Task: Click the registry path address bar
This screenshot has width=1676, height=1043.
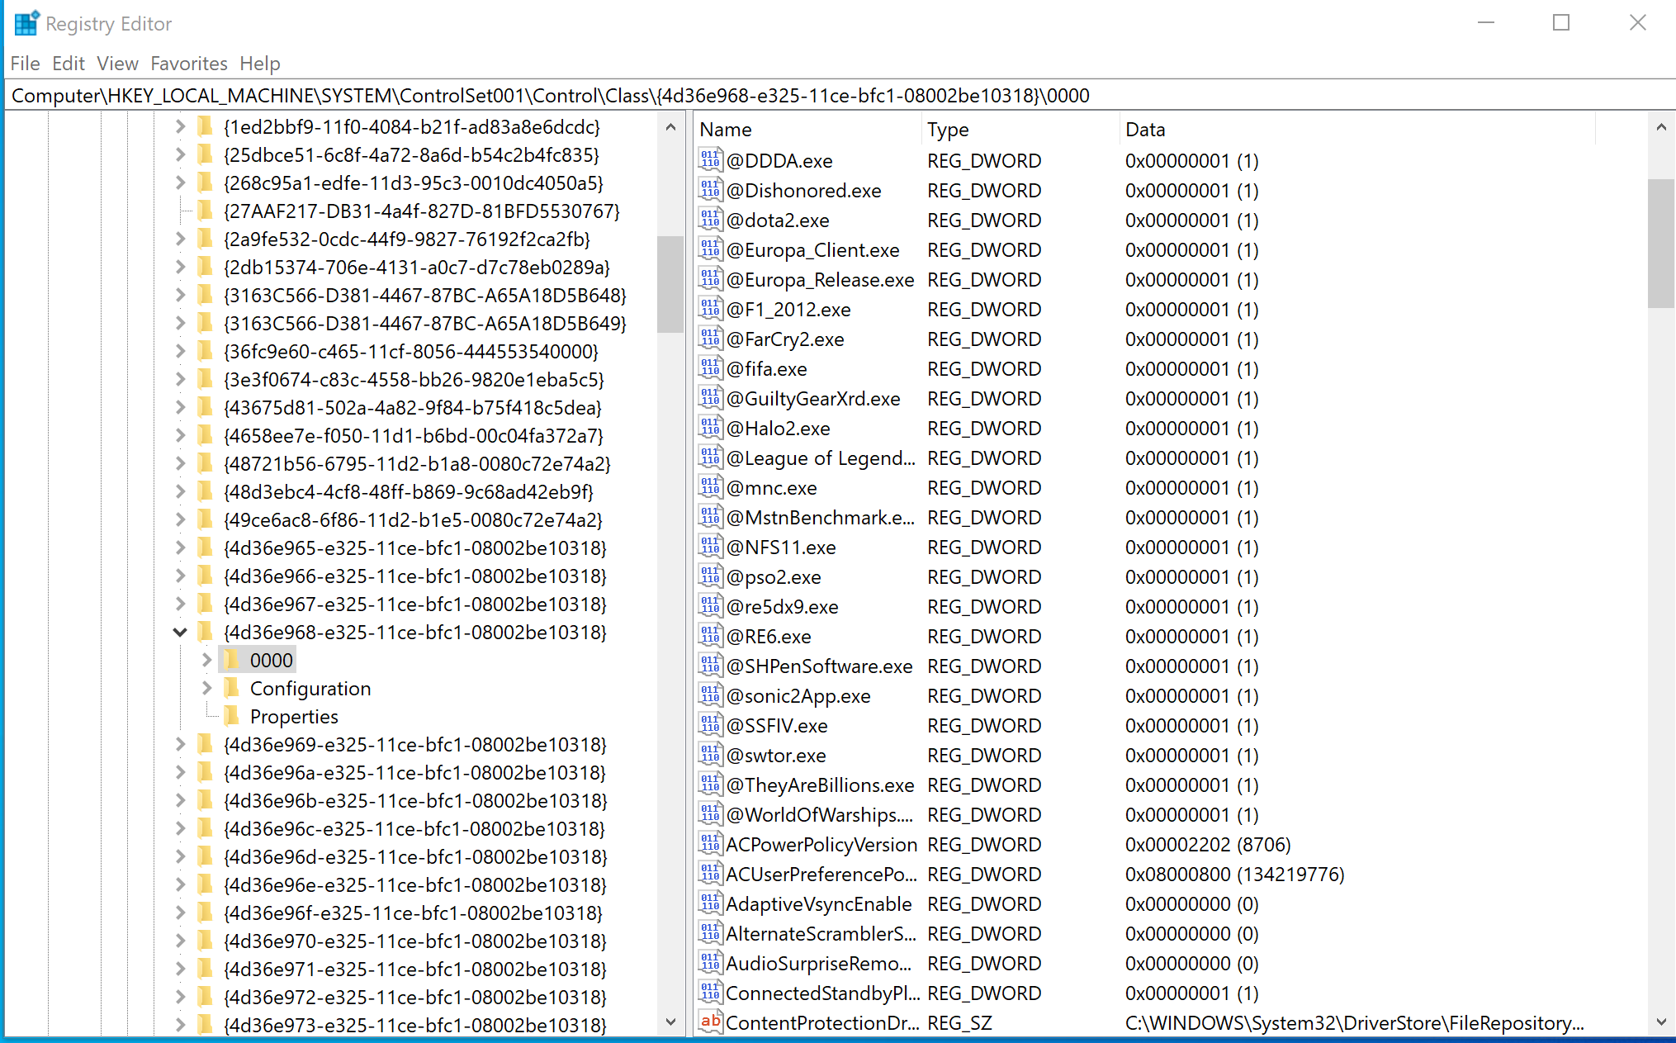Action: tap(838, 96)
